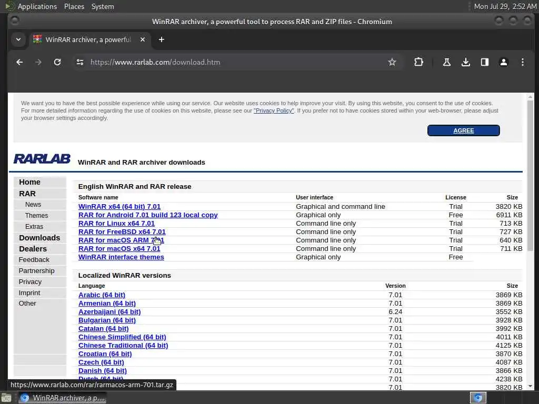This screenshot has height=404, width=539.
Task: Download RAR for macOS ARM 7.01
Action: pyautogui.click(x=121, y=240)
